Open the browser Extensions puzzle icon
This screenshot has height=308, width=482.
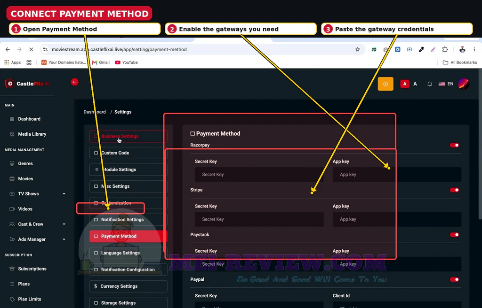445,49
